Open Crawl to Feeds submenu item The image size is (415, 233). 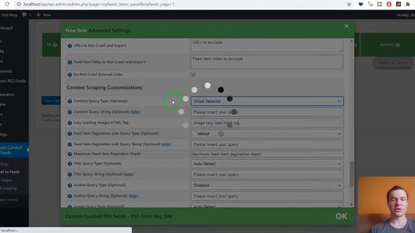tap(10, 172)
